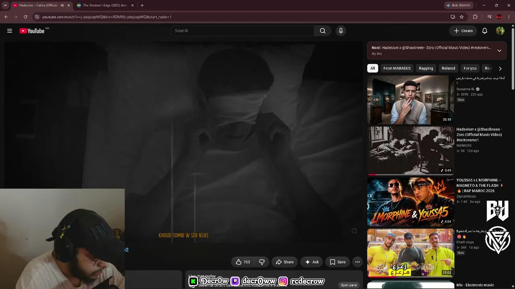The height and width of the screenshot is (289, 515).
Task: Open the tab search dropdown arrow
Action: tap(5, 5)
